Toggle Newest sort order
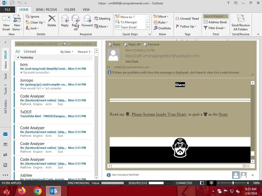 click(x=84, y=52)
